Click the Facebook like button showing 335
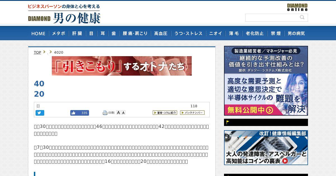This screenshot has height=176, width=336. click(80, 113)
